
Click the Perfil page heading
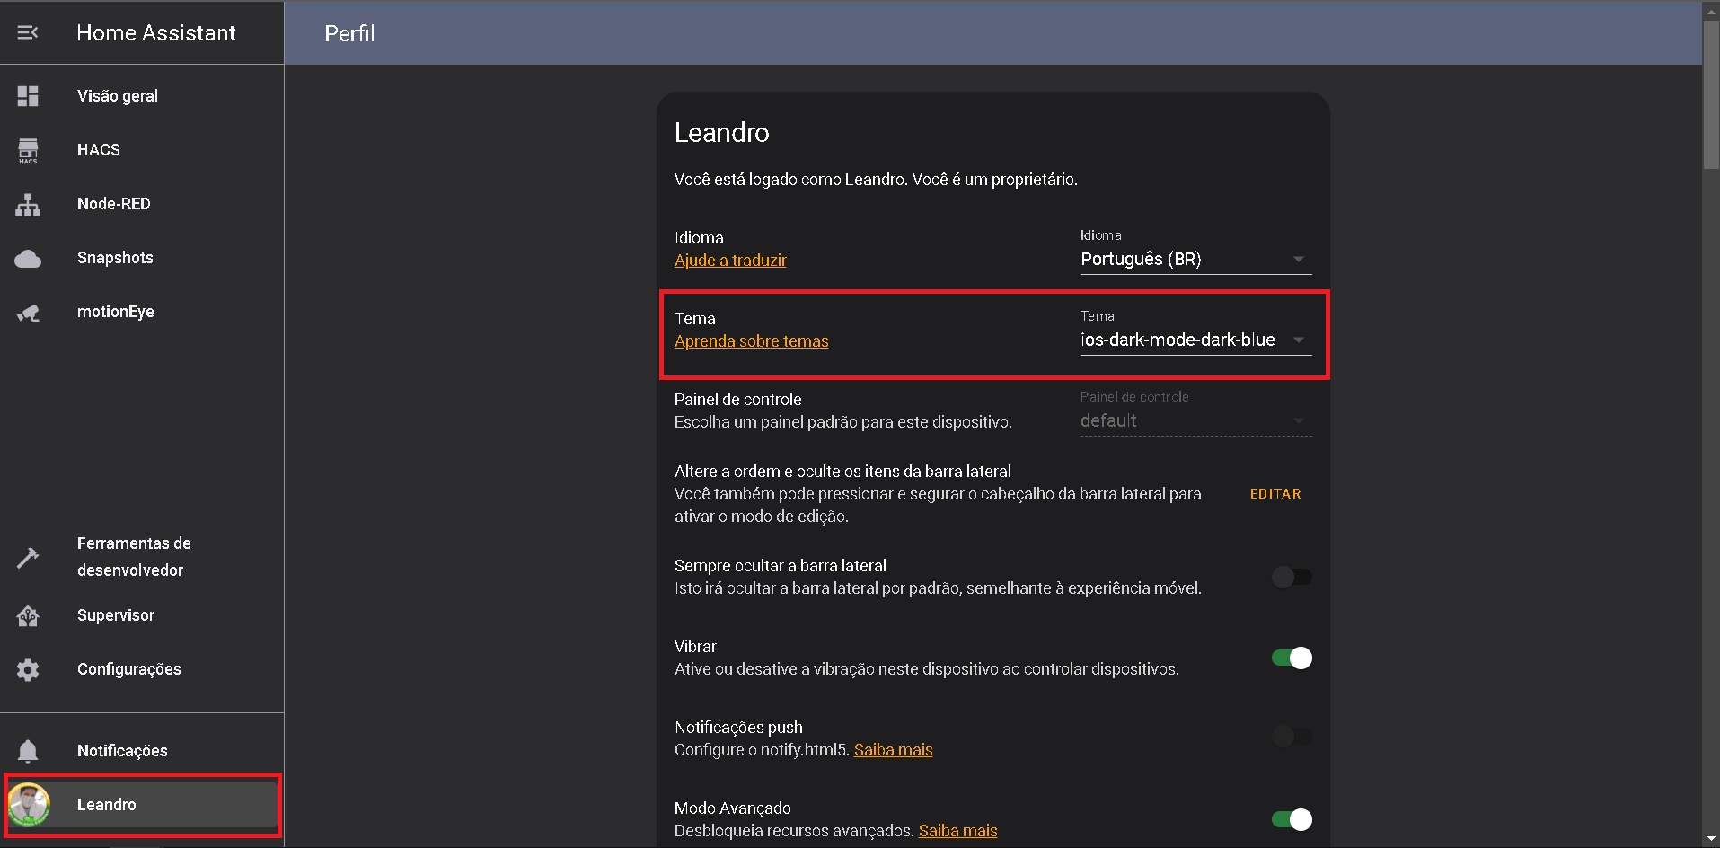click(349, 33)
